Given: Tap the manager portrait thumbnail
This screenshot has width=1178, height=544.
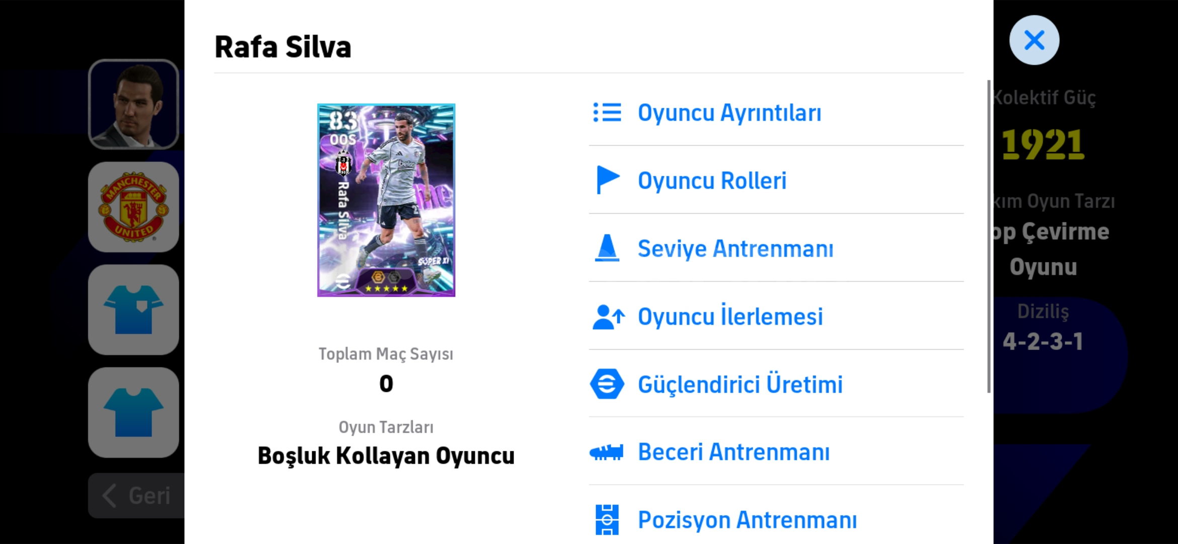Looking at the screenshot, I should (133, 104).
